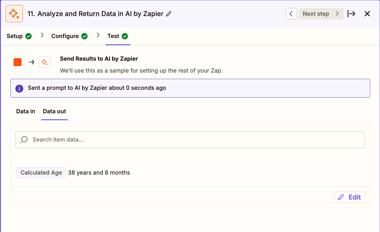Switch to the Data in tab
The width and height of the screenshot is (380, 232).
click(x=26, y=111)
